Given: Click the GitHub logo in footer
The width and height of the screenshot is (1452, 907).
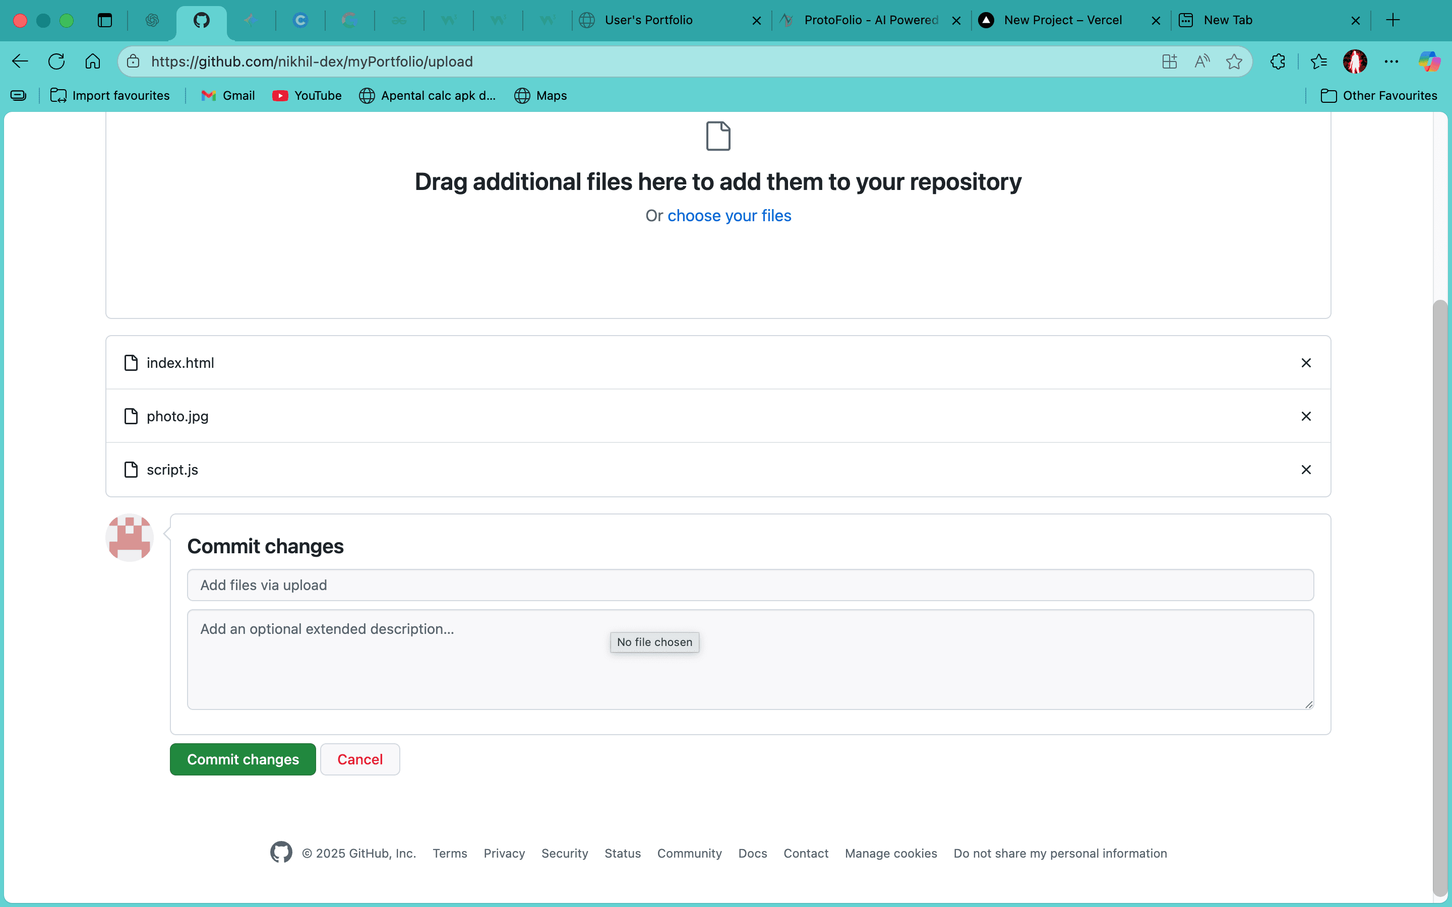Looking at the screenshot, I should [281, 853].
